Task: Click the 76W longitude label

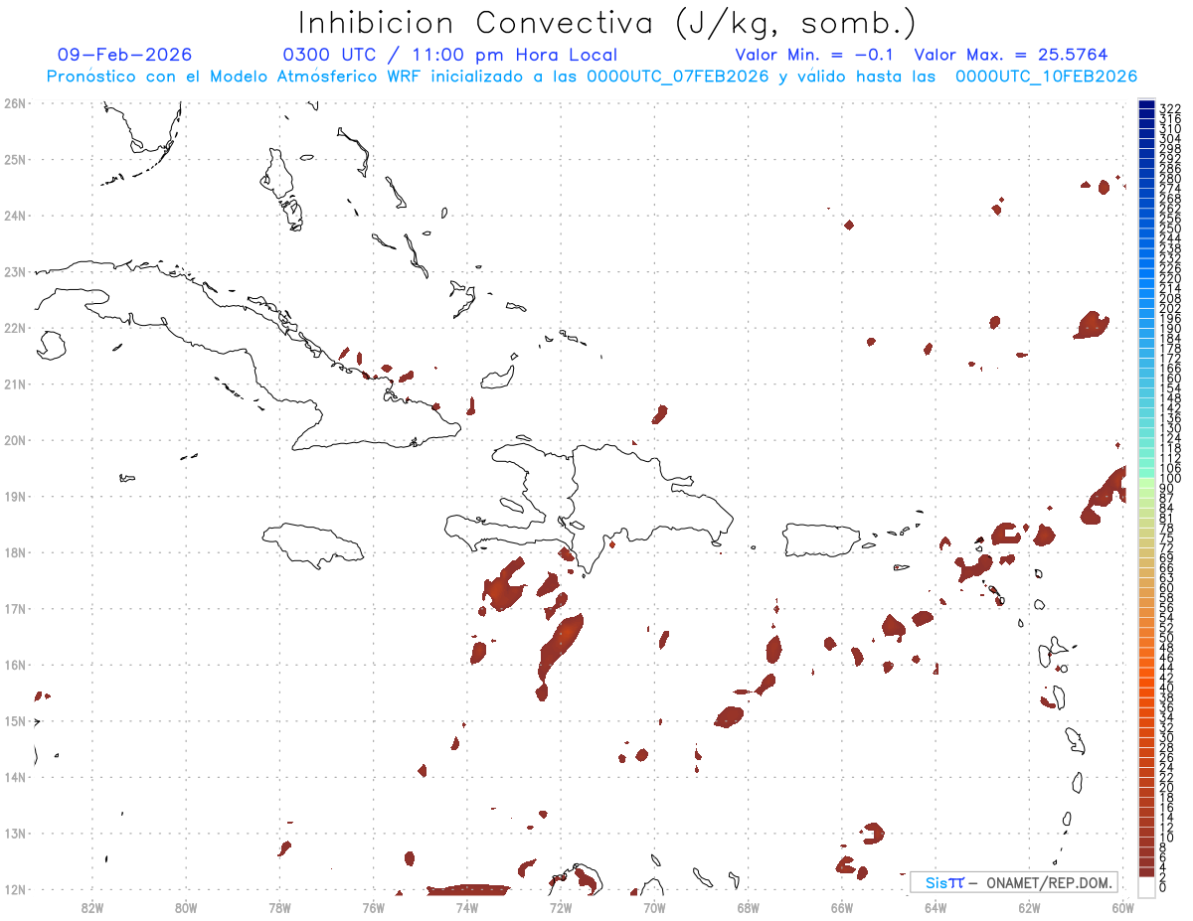Action: coord(373,907)
